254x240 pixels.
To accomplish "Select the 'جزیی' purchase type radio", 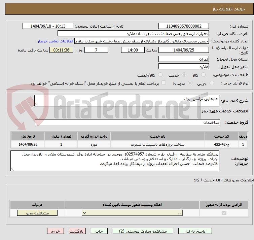I will [x=212, y=83].
